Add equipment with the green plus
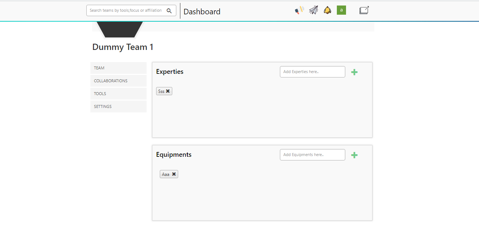479x246 pixels. coord(354,155)
